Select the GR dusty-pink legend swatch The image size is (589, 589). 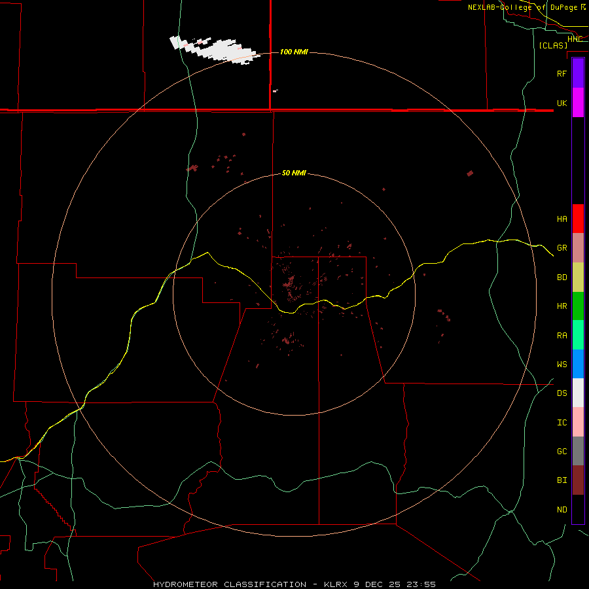tap(578, 248)
